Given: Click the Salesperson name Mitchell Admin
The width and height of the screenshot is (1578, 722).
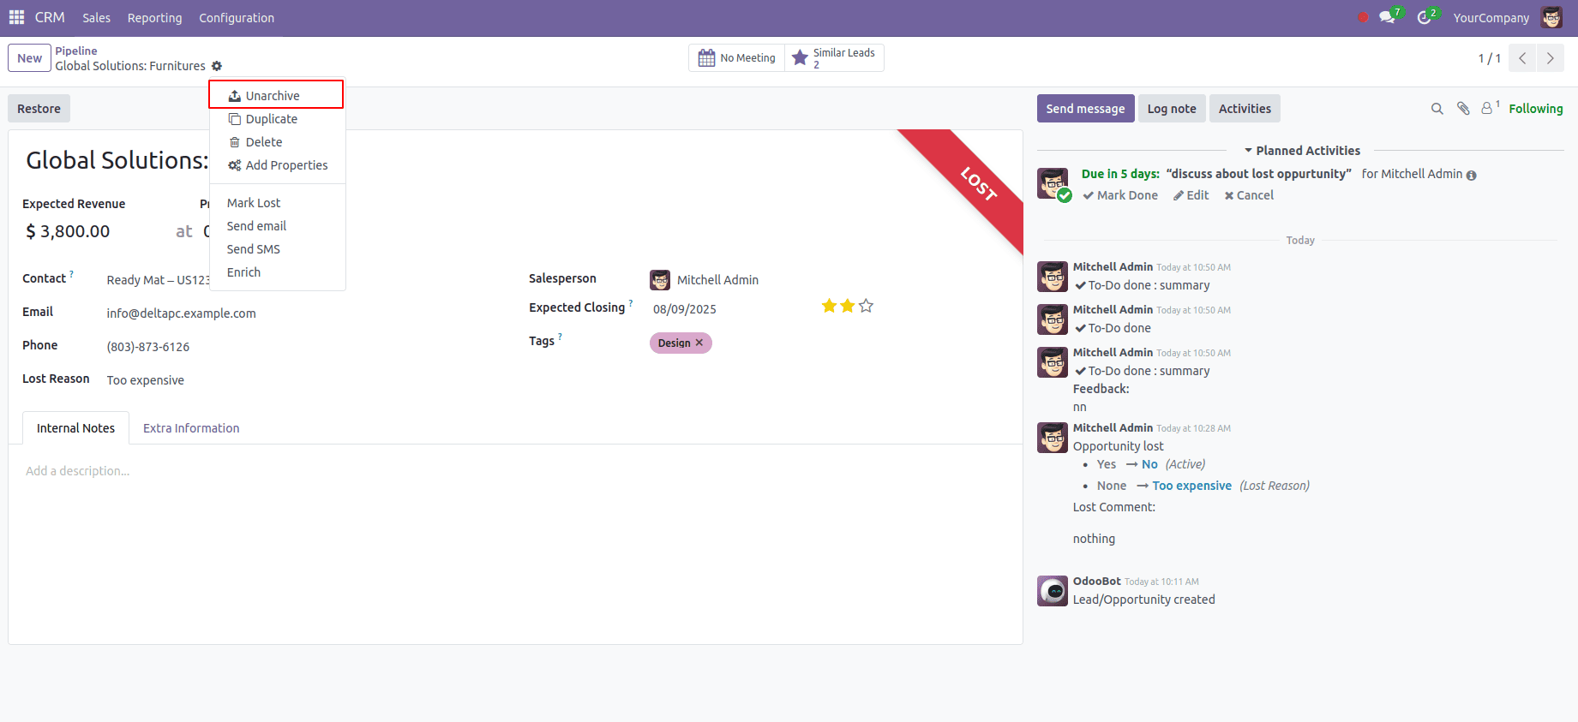Looking at the screenshot, I should 717,280.
